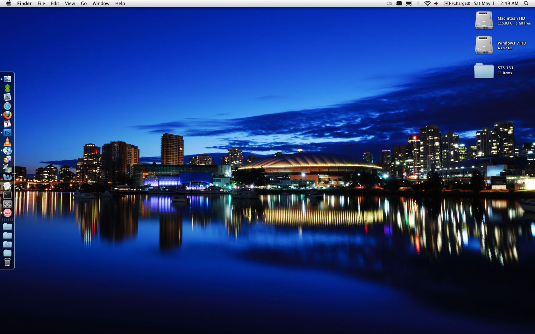Click Last.fm status icon in menu bar
The image size is (535, 334).
point(389,3)
